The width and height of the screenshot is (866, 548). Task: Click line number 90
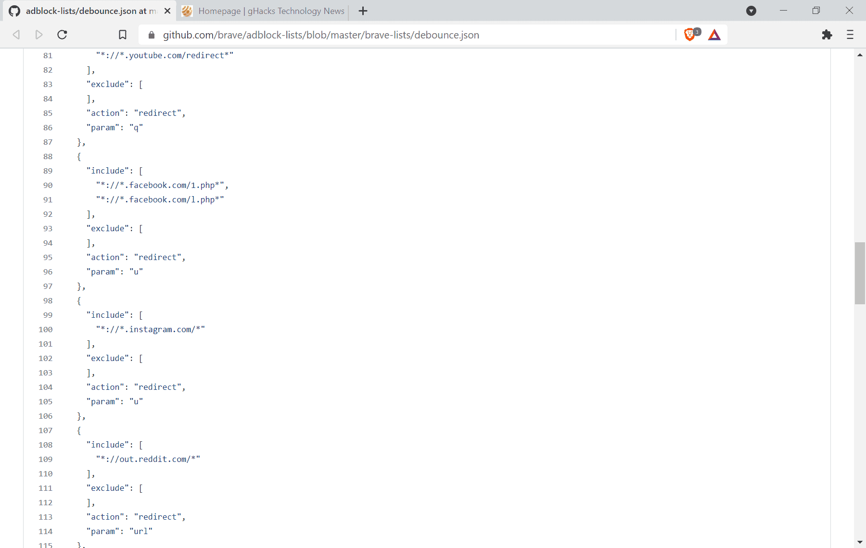click(x=48, y=185)
